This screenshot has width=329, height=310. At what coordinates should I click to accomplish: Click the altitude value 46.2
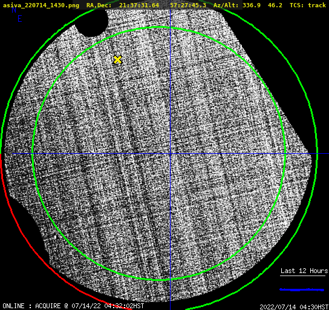(x=275, y=5)
